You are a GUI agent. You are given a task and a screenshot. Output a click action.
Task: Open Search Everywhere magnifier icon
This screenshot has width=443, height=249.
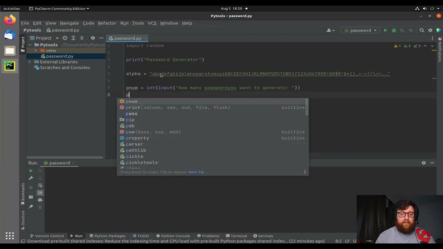pyautogui.click(x=422, y=30)
